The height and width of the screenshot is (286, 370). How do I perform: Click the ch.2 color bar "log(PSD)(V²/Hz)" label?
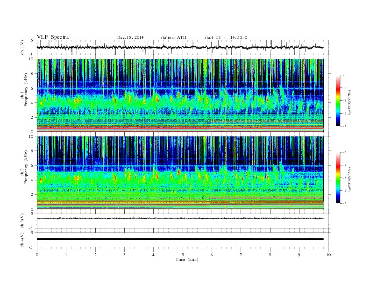click(x=349, y=179)
